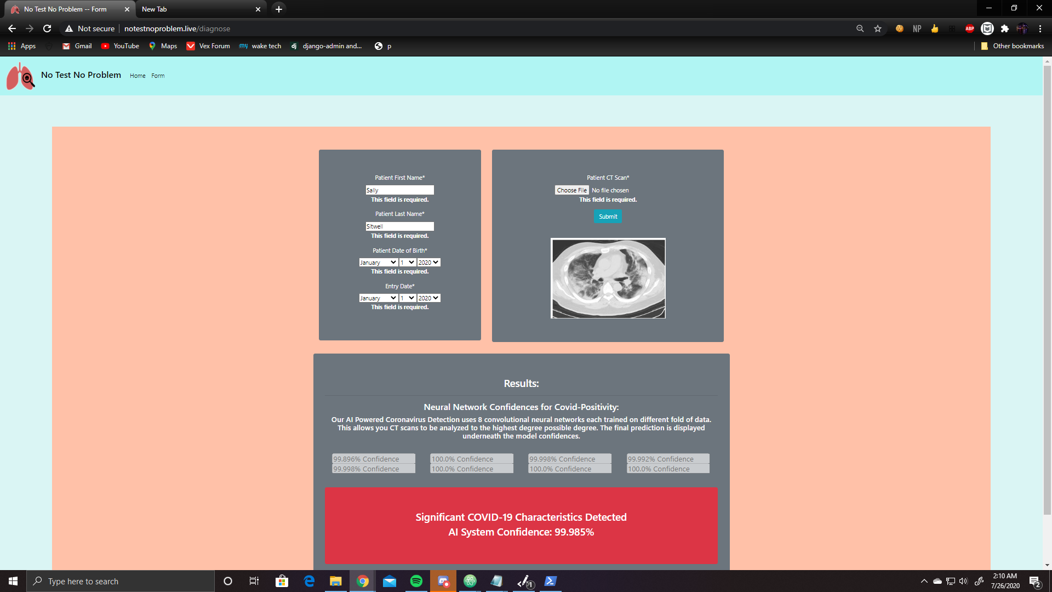Viewport: 1052px width, 592px height.
Task: Go to Form nav link
Action: pos(158,76)
